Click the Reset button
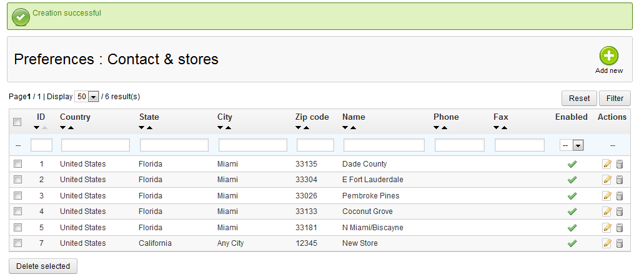 click(579, 99)
